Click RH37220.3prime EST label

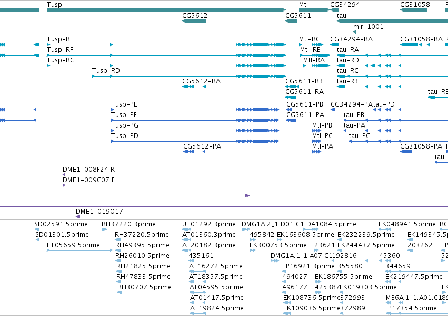128,224
